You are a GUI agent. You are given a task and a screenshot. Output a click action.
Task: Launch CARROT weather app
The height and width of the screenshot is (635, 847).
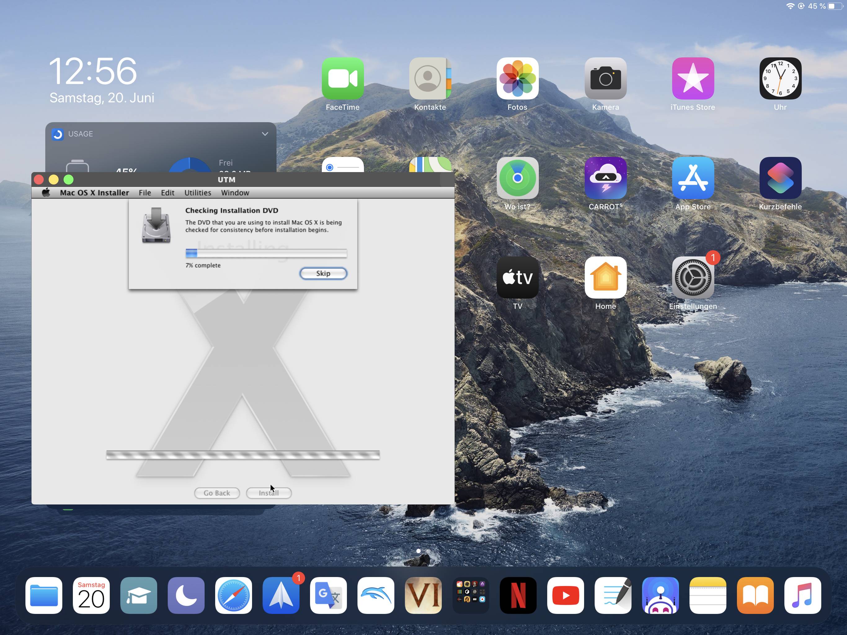coord(605,178)
